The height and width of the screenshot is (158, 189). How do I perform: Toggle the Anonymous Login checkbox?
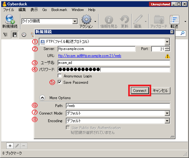60,76
